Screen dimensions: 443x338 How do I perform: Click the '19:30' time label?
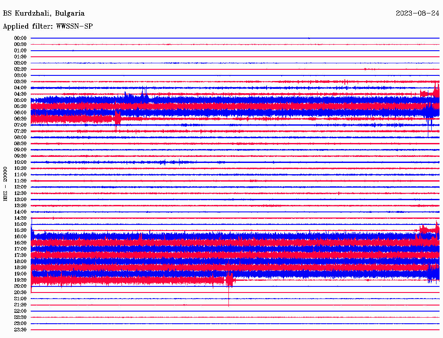[20, 280]
